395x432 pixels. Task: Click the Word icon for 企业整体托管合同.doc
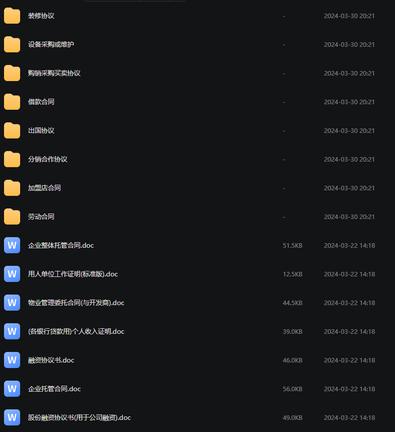tap(12, 245)
